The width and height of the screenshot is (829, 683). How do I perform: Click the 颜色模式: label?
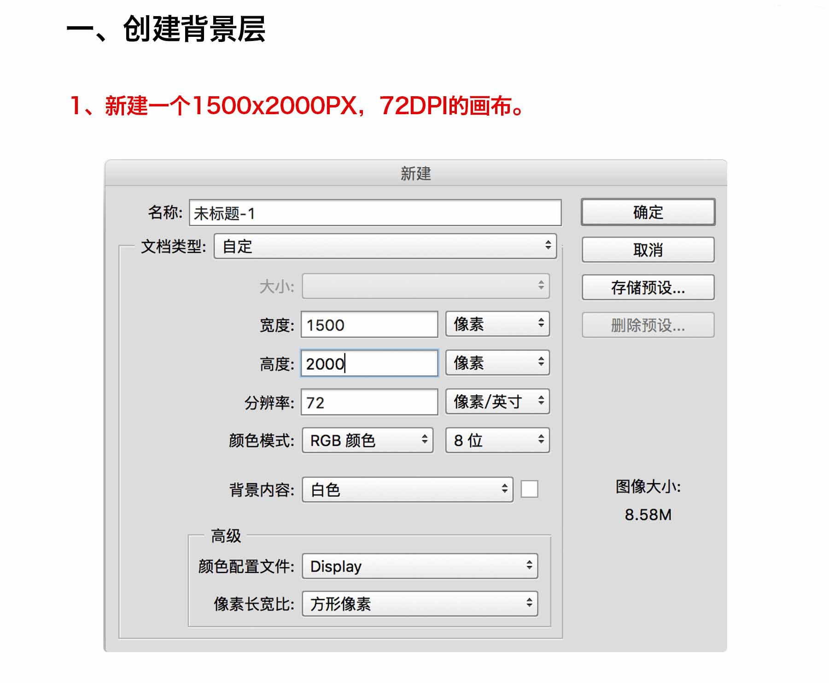click(x=262, y=441)
